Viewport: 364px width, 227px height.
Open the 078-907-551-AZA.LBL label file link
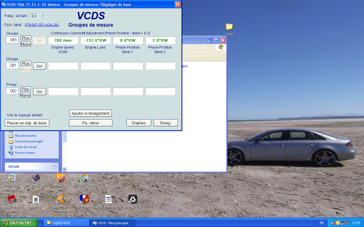point(42,26)
